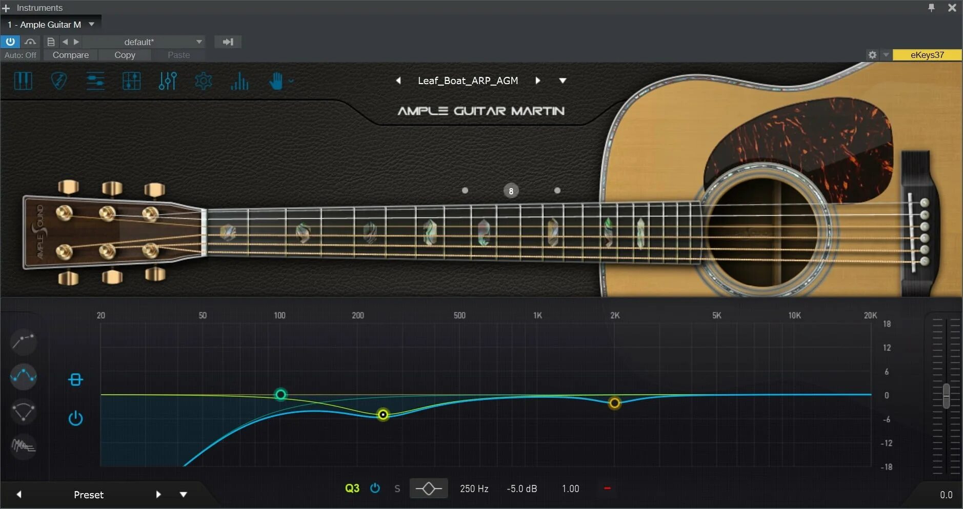Click the curved-arc icon beside the power button
This screenshot has height=509, width=963.
30,42
